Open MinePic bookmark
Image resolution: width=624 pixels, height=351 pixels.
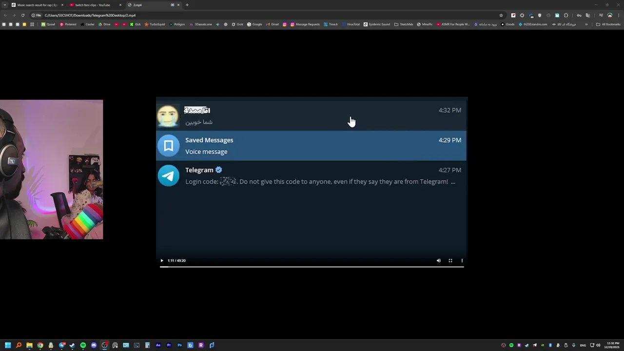click(x=425, y=24)
